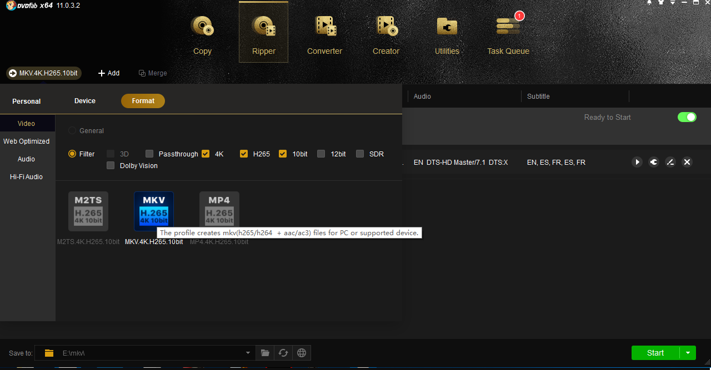
Task: Uncheck the H265 filter checkbox
Action: point(244,154)
